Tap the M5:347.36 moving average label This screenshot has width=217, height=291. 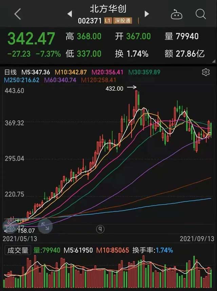(x=36, y=72)
